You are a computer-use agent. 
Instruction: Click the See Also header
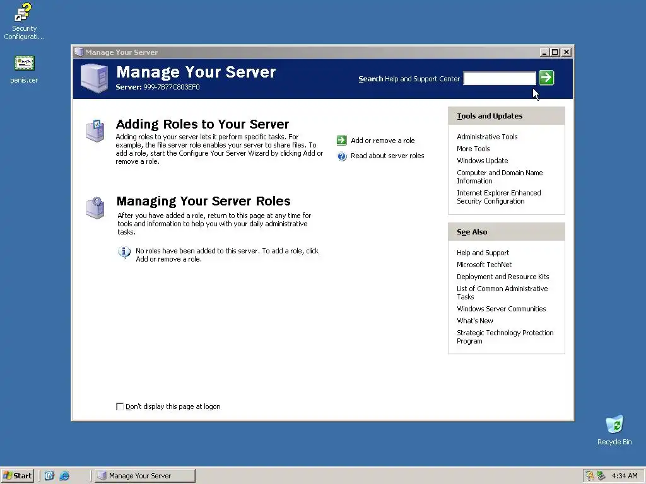click(507, 232)
